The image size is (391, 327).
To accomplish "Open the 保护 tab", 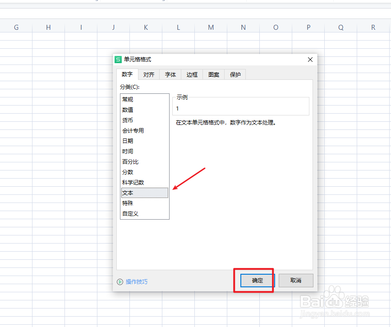I will coord(235,74).
